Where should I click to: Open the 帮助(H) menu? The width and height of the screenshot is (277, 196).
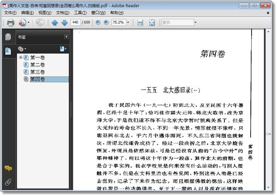click(117, 13)
